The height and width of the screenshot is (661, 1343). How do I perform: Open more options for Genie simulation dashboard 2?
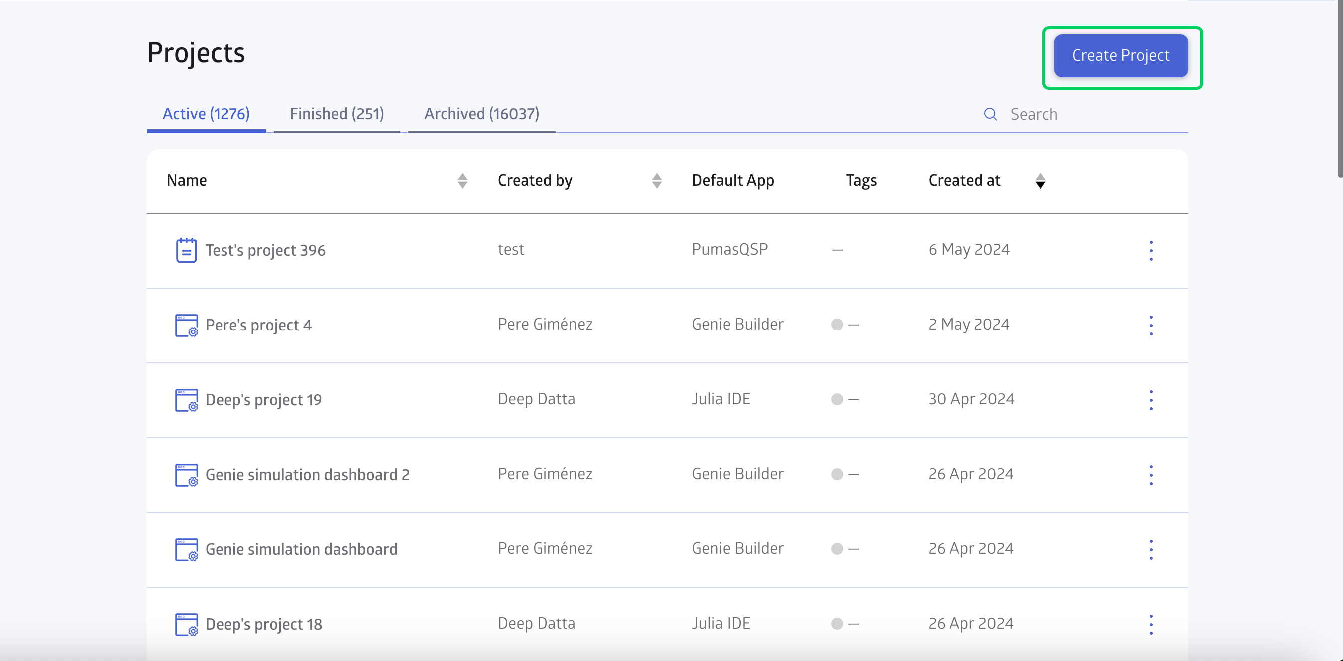click(x=1151, y=475)
